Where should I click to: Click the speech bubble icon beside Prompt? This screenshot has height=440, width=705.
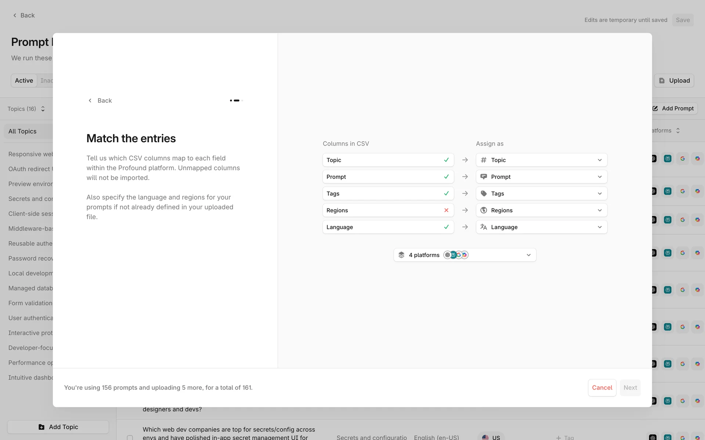484,177
